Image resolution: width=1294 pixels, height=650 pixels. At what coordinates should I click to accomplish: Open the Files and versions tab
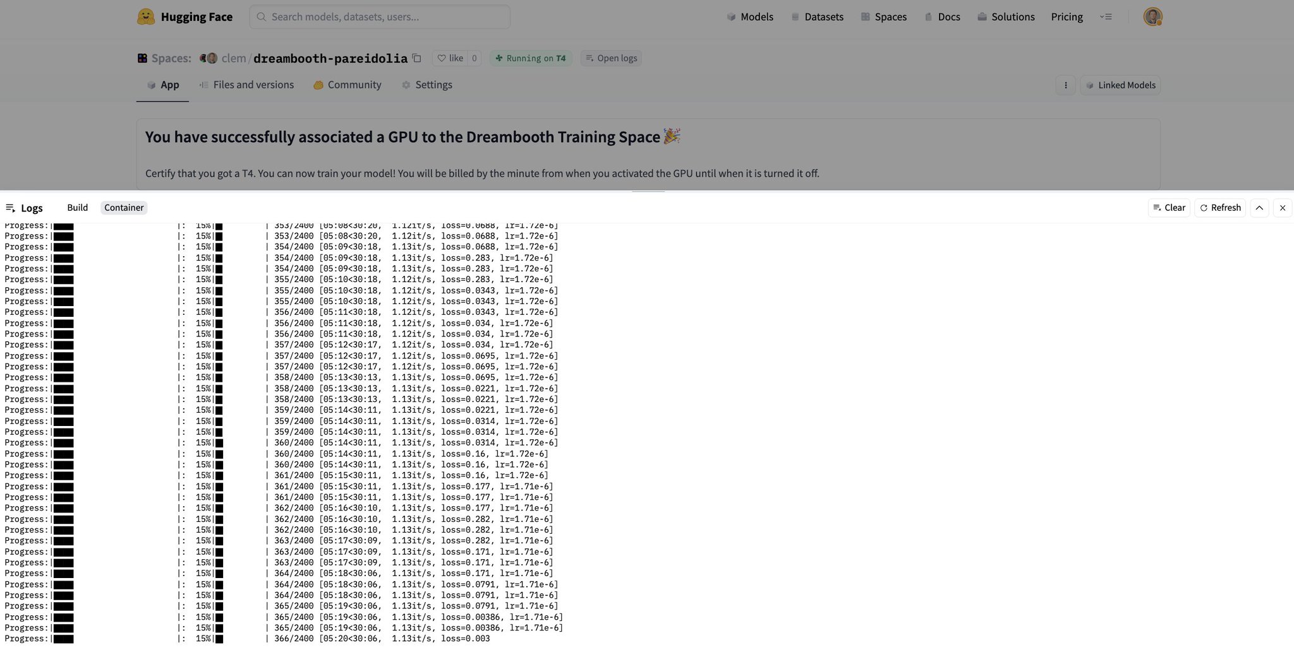click(x=246, y=85)
